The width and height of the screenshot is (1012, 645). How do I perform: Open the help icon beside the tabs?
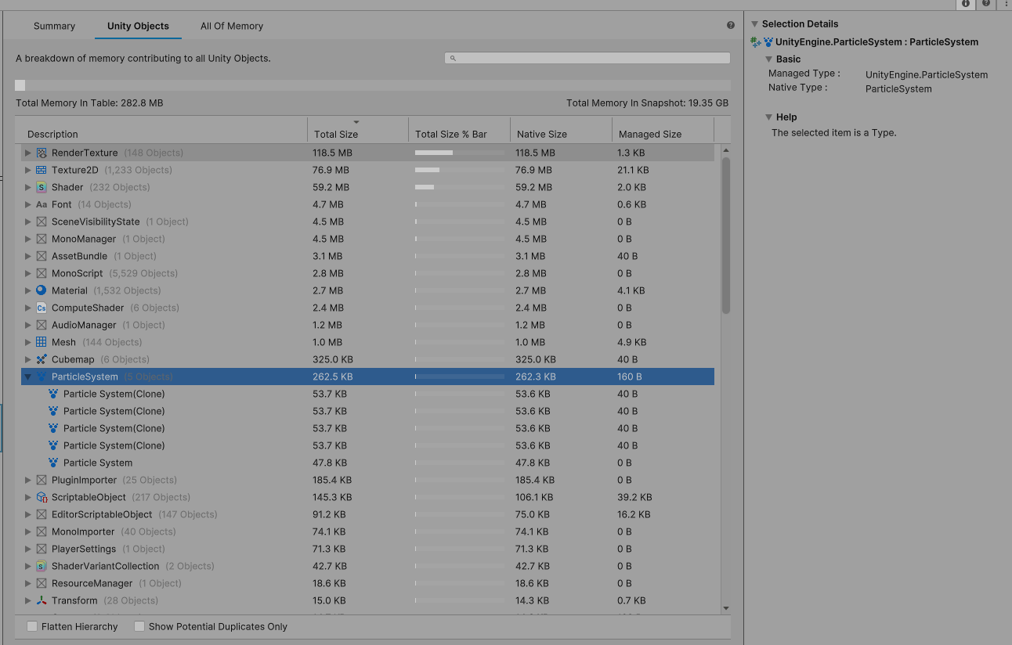(731, 25)
